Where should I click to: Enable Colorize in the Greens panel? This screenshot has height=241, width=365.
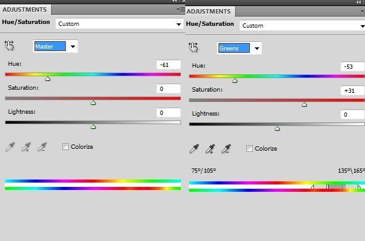249,149
